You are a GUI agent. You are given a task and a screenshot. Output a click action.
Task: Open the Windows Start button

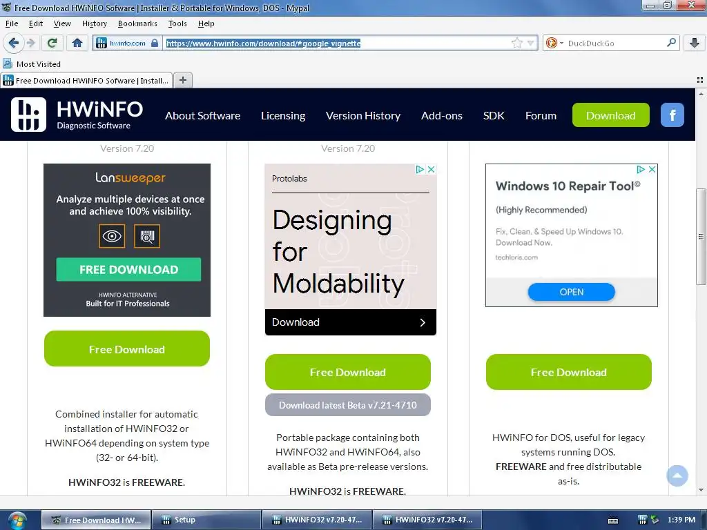coord(17,520)
